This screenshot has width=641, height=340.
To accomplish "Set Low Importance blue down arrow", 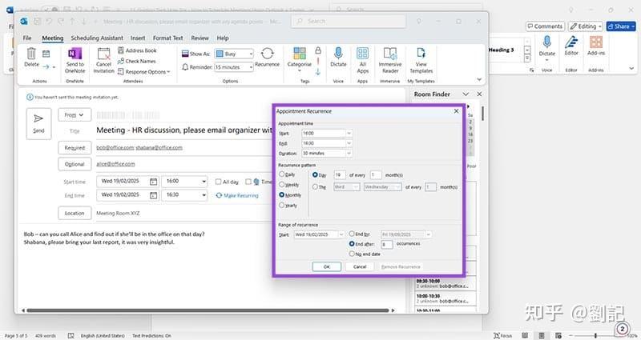I will tap(318, 72).
